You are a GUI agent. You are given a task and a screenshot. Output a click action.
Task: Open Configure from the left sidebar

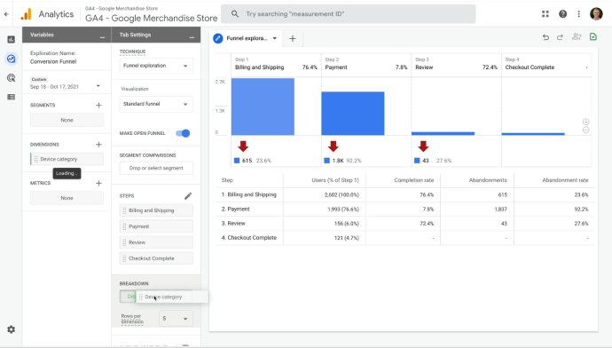(x=12, y=97)
